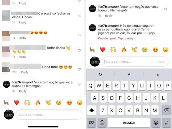
Task: Reply to the 'Linda foto!' comment
Action: (x=24, y=72)
